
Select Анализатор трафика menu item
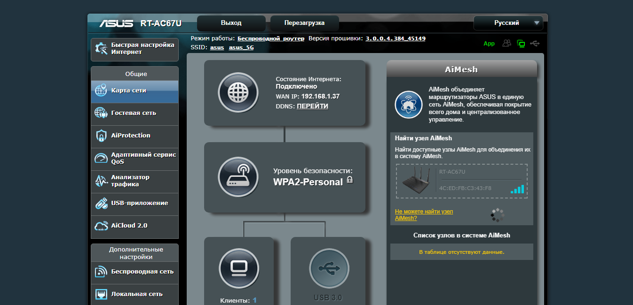135,181
